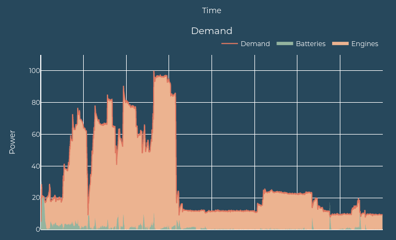Click the Demand chart title
Viewport: 396px width, 240px height.
[x=211, y=31]
